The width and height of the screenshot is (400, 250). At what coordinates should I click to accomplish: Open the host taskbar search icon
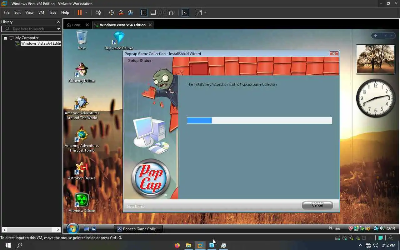click(19, 245)
